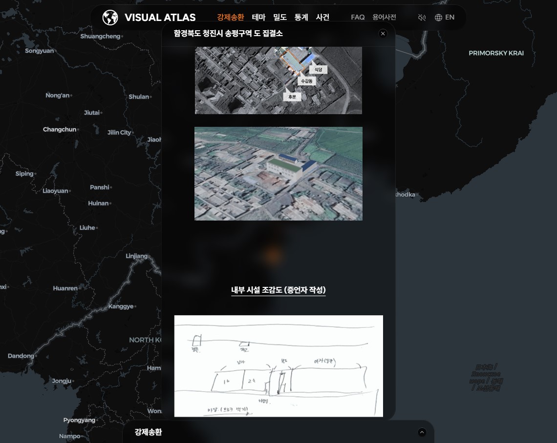
Task: Click the language globe icon
Action: [438, 18]
